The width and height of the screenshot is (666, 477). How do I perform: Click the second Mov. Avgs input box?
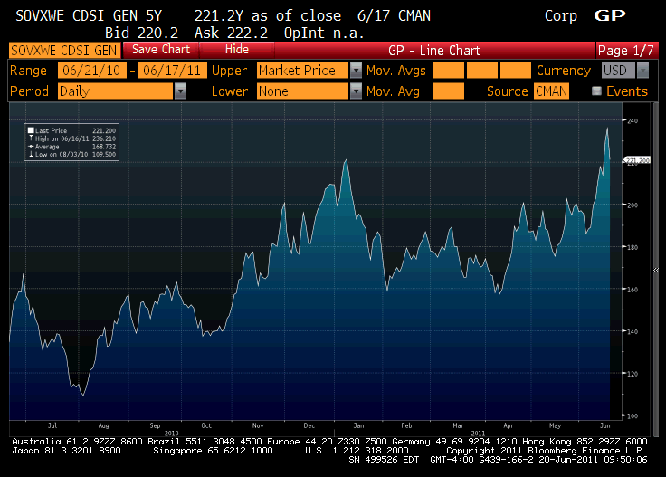coord(482,70)
